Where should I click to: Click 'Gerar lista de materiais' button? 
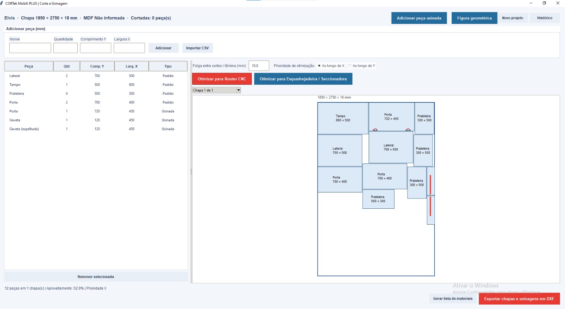(453, 299)
